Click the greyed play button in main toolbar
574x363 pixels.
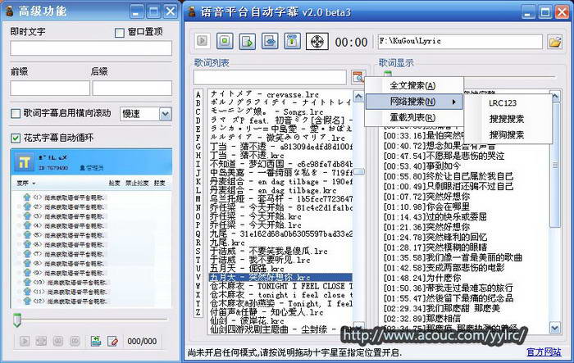click(x=202, y=41)
